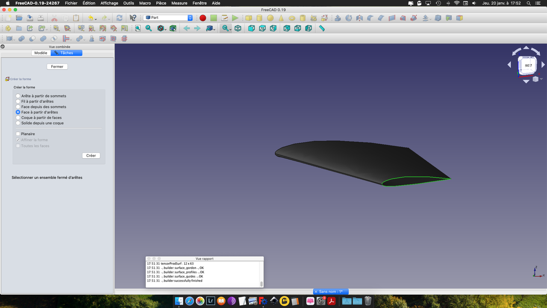Screen dimensions: 547x308
Task: Open the Édition menu
Action: coord(89,3)
